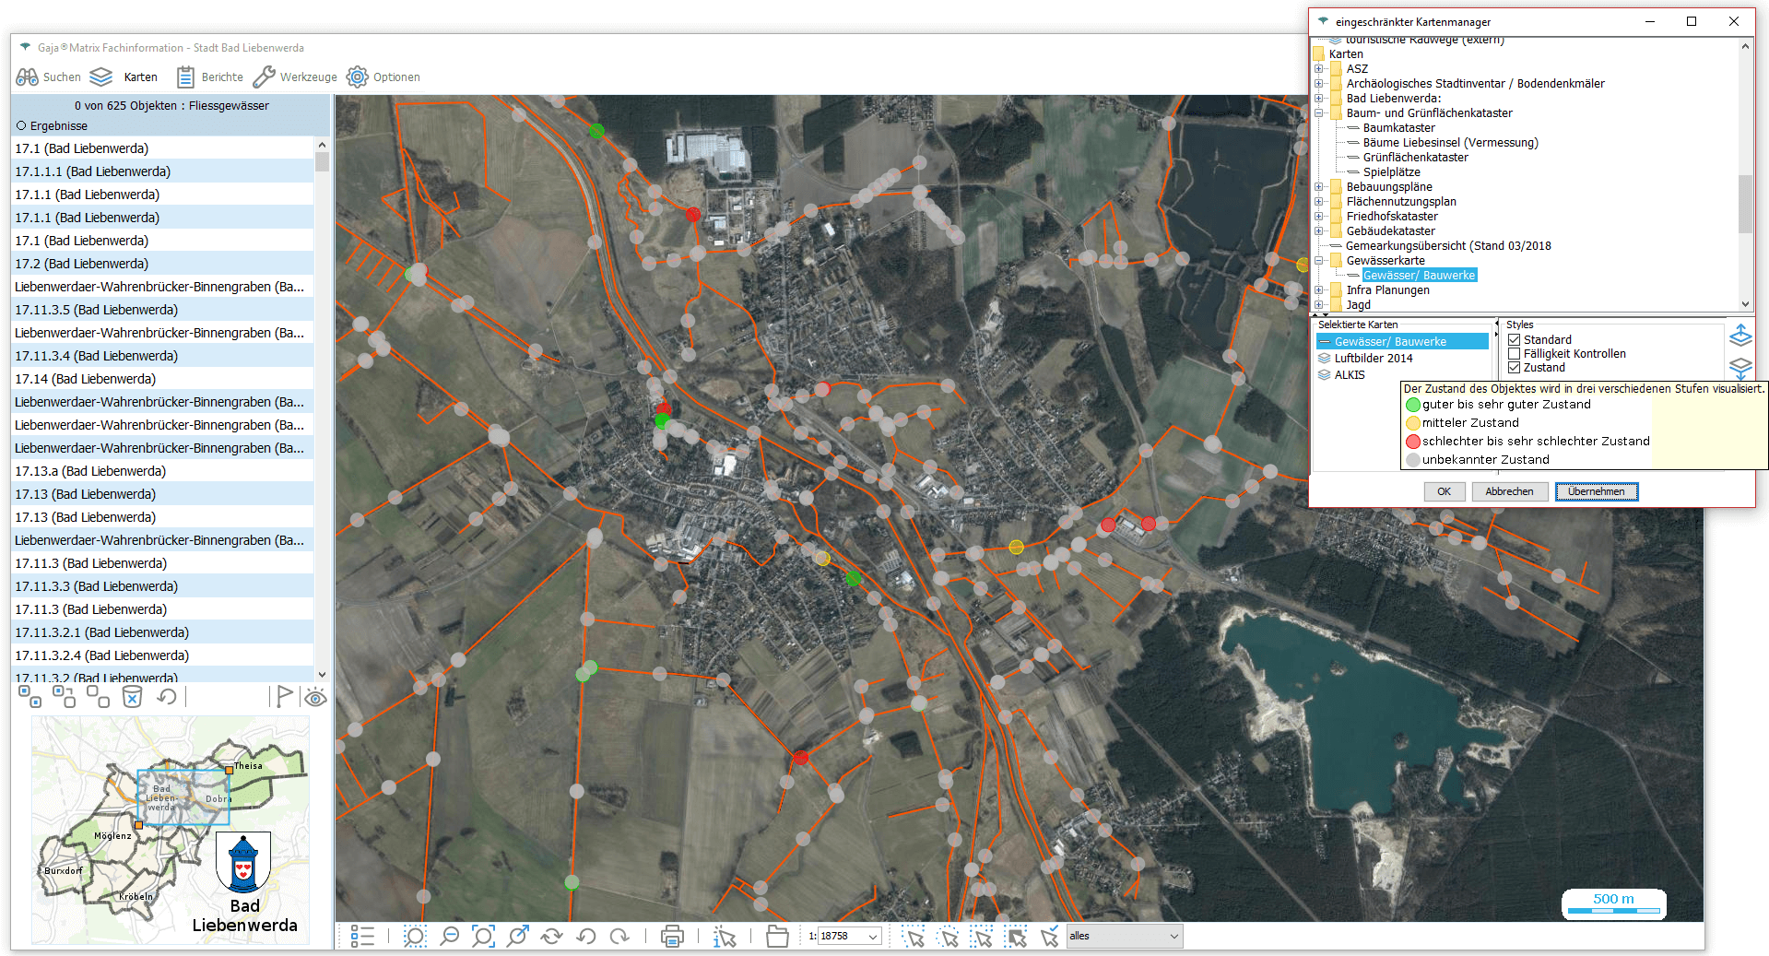Click the delete selection trash icon
1769x956 pixels.
[x=133, y=697]
